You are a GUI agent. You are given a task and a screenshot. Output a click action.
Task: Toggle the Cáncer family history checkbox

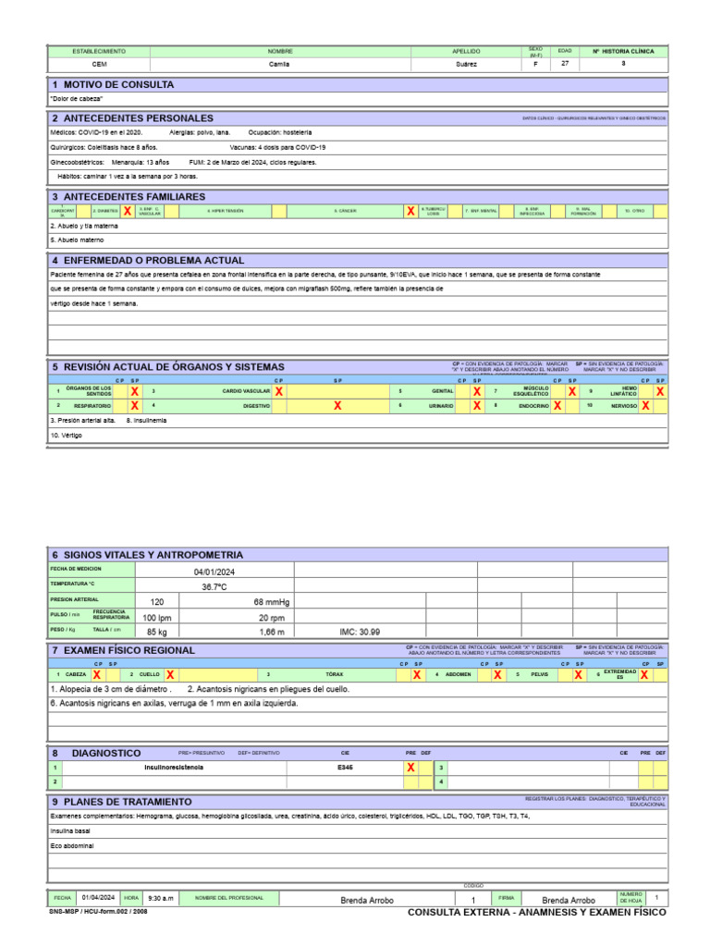[x=410, y=211]
